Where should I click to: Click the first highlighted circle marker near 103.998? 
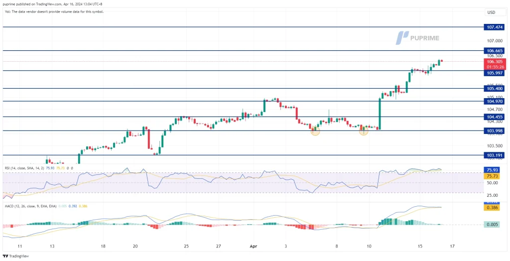[315, 131]
